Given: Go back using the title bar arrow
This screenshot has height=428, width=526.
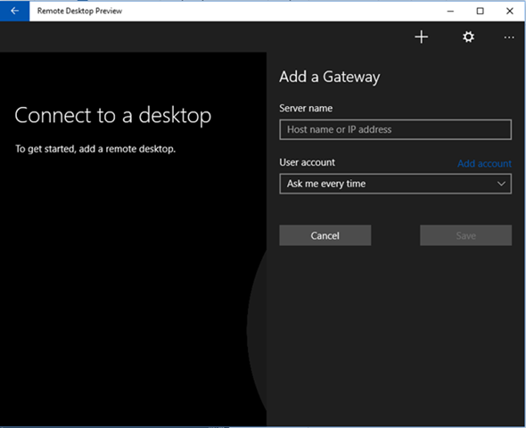Looking at the screenshot, I should tap(14, 11).
